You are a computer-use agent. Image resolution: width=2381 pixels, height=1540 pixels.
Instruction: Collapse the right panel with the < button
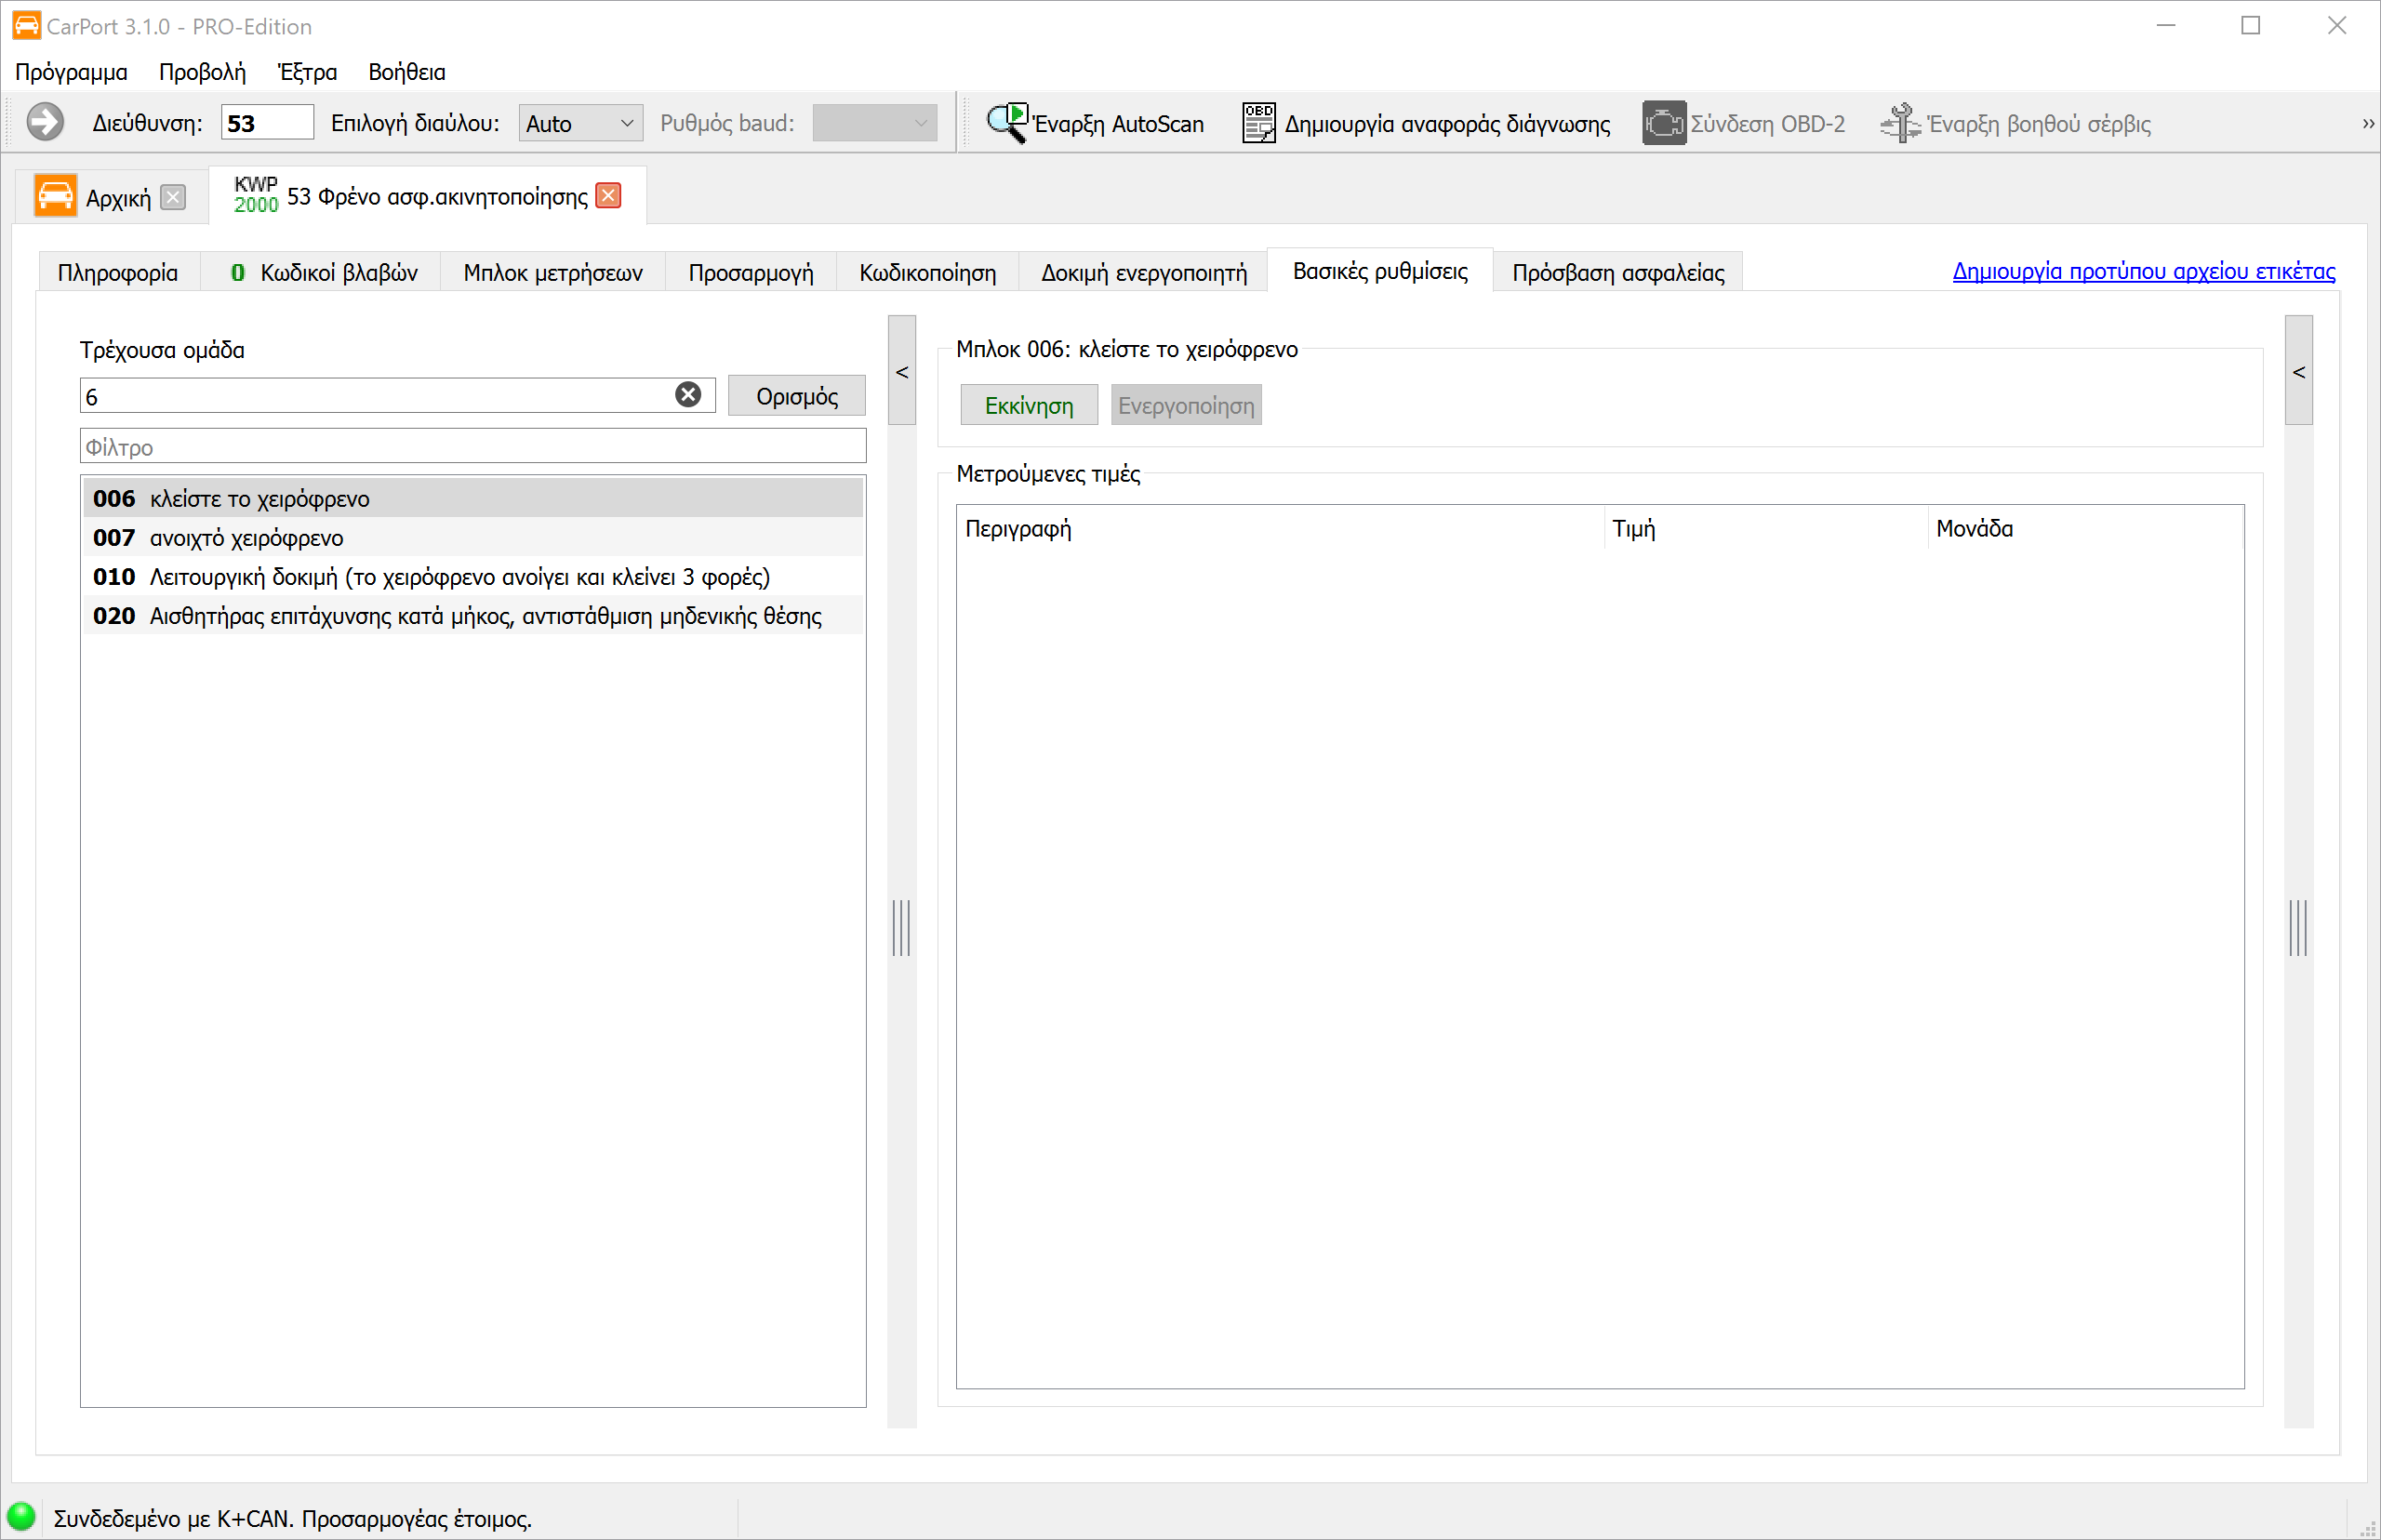[x=2298, y=371]
